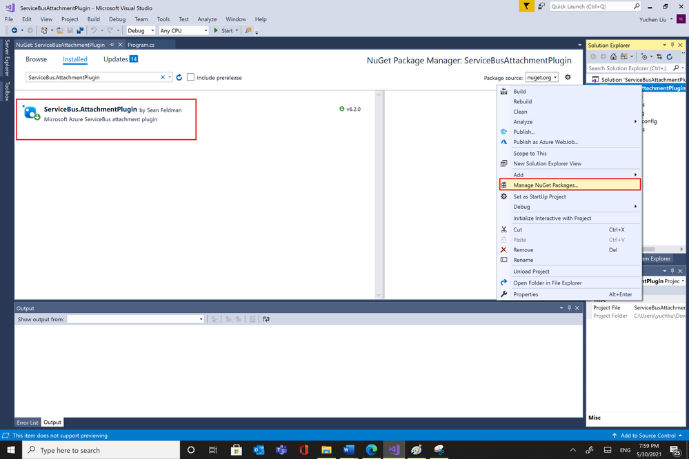This screenshot has height=459, width=689.
Task: Pin the NuGet document tab
Action: pos(112,45)
